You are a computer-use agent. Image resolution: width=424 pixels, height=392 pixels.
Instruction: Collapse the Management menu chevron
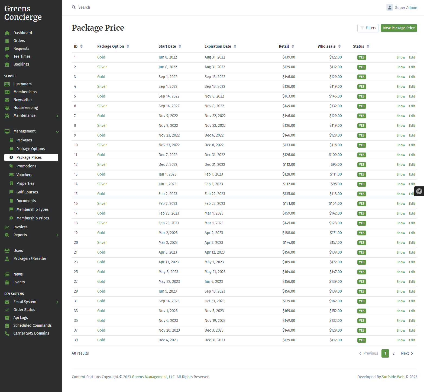(x=57, y=132)
